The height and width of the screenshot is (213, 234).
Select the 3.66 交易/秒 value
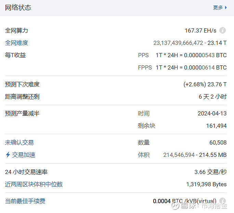pos(211,172)
